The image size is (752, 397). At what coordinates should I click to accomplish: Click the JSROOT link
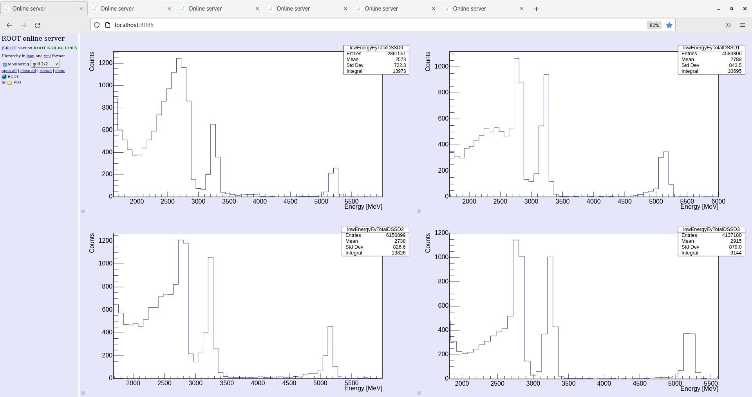(9, 48)
